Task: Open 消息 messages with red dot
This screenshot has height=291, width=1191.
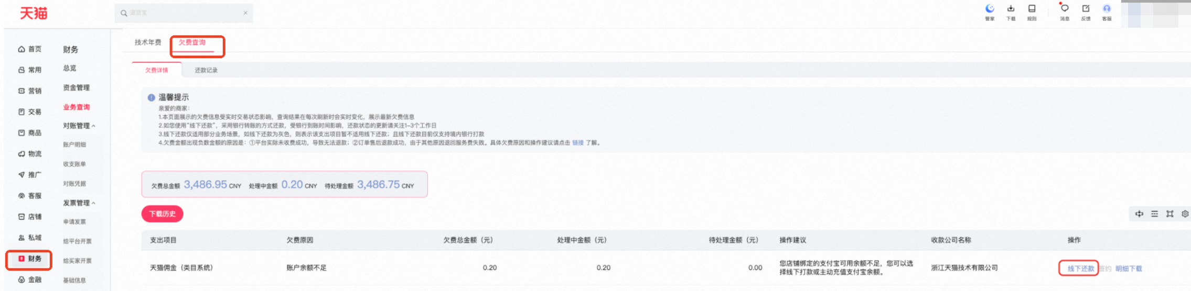Action: [x=1064, y=12]
